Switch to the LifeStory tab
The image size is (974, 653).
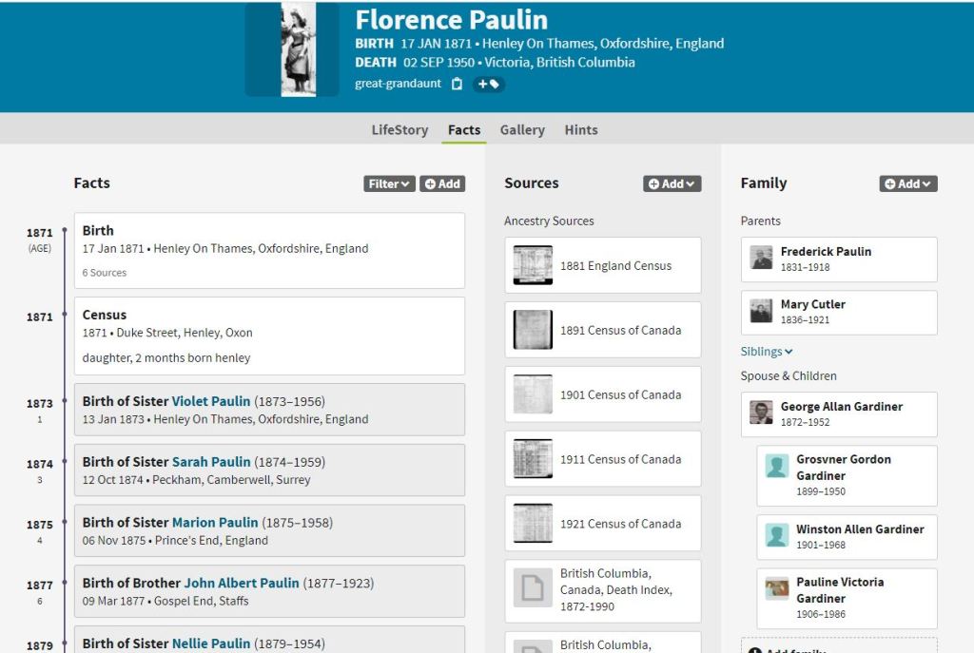[x=399, y=130]
